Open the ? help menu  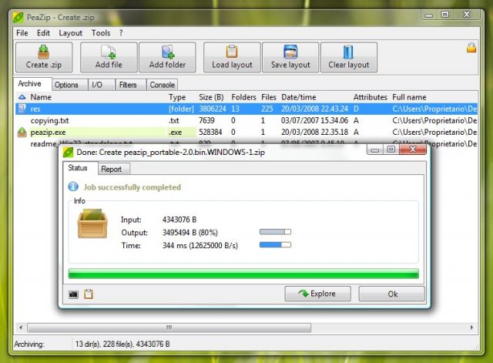121,33
